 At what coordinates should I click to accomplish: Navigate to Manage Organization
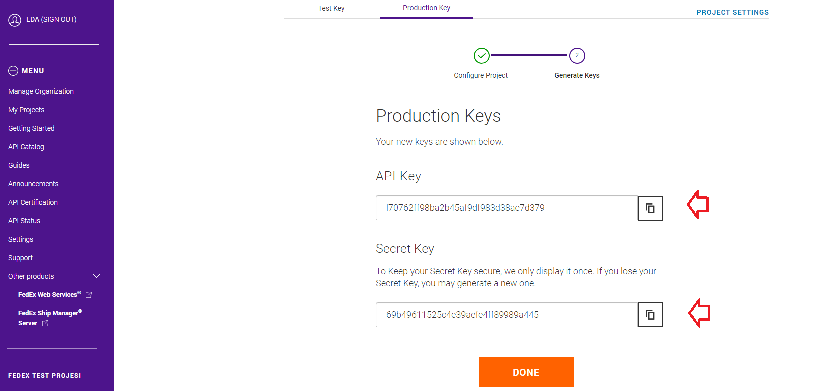coord(41,91)
